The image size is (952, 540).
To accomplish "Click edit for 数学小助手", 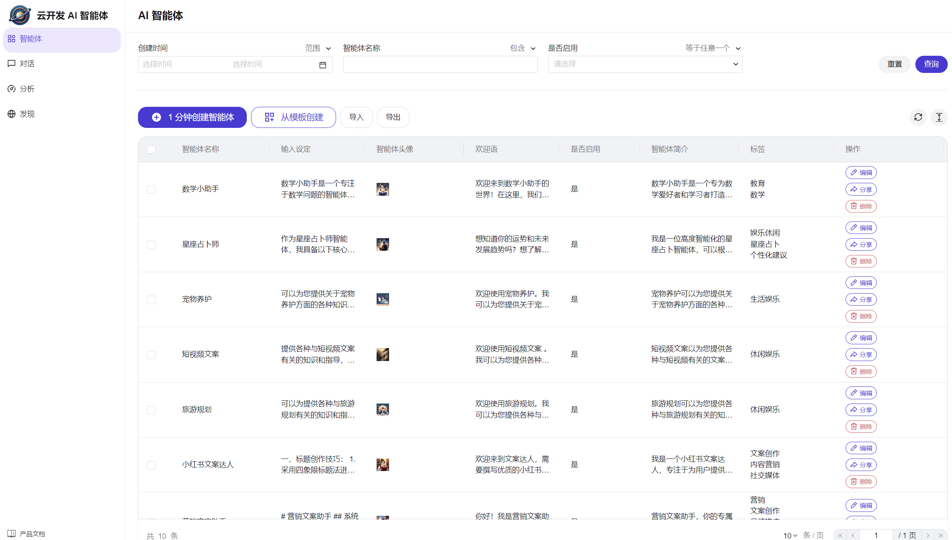I will [x=861, y=172].
